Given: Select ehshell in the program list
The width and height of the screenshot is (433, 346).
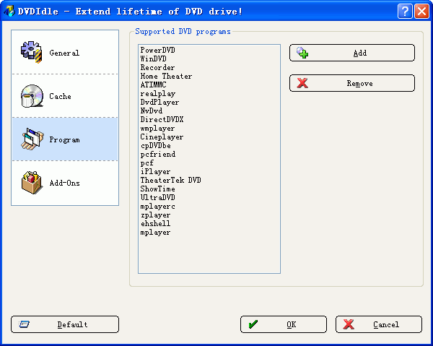Looking at the screenshot, I should [x=155, y=224].
